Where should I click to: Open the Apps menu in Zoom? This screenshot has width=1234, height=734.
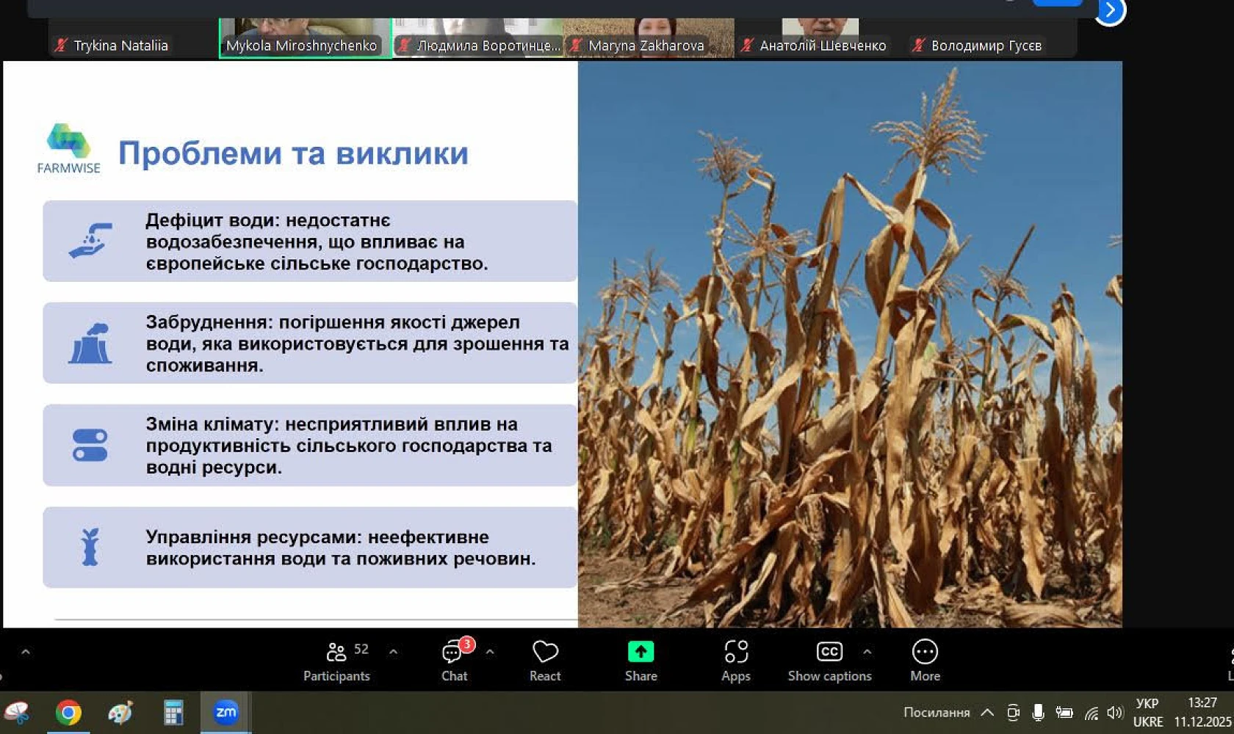[735, 661]
